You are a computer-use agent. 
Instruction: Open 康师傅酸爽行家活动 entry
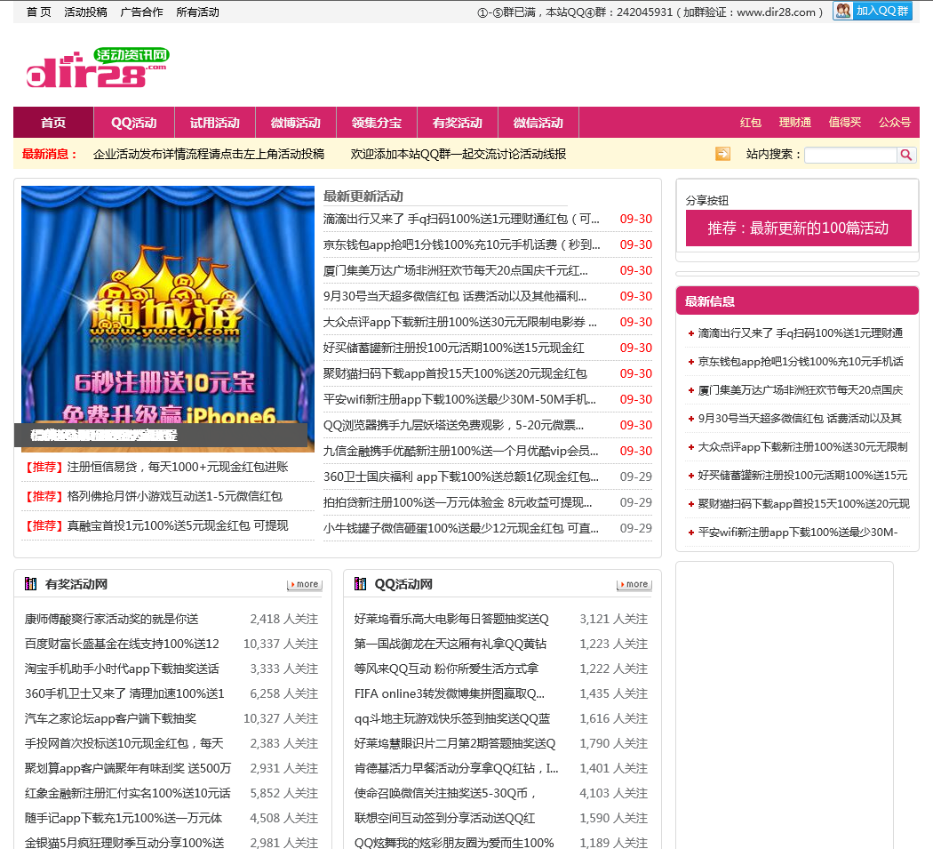click(x=111, y=619)
